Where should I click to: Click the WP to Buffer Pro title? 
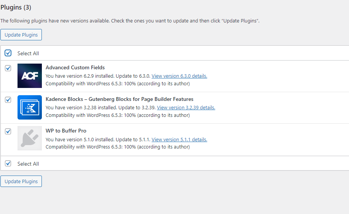coord(66,131)
